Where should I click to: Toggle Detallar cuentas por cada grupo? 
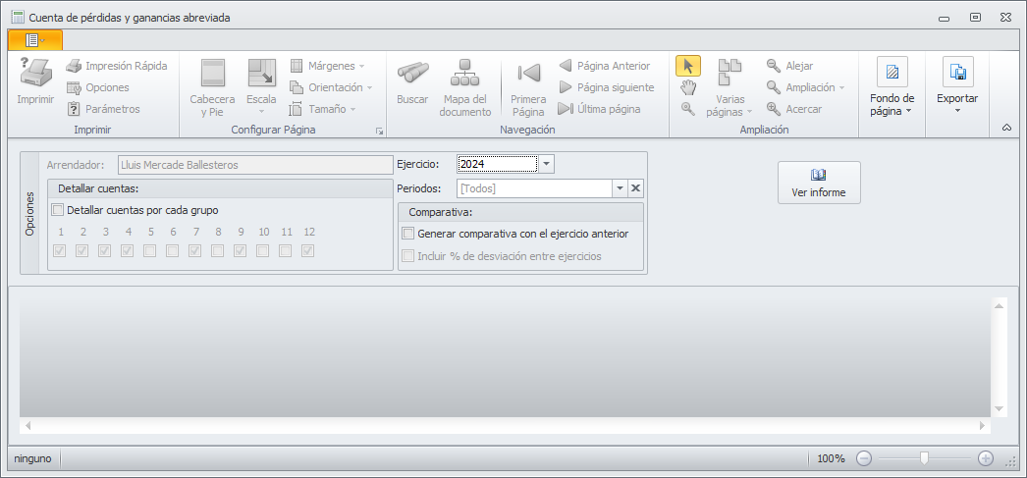(58, 210)
